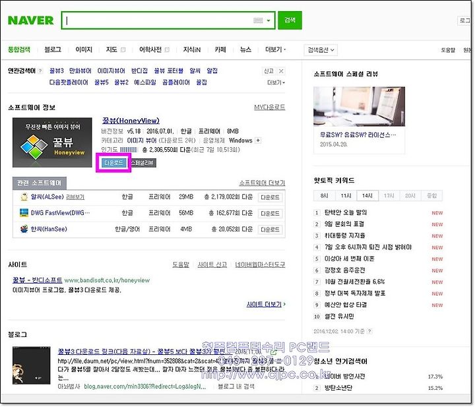475x407 pixels.
Task: Click 블로그 내 검색 link
Action: click(236, 387)
